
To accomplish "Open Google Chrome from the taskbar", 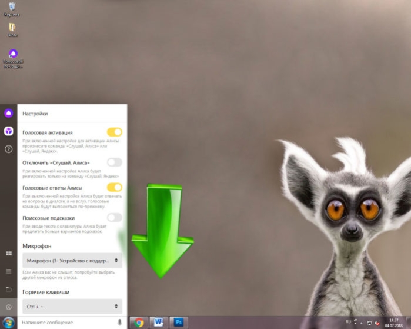I will [139, 323].
